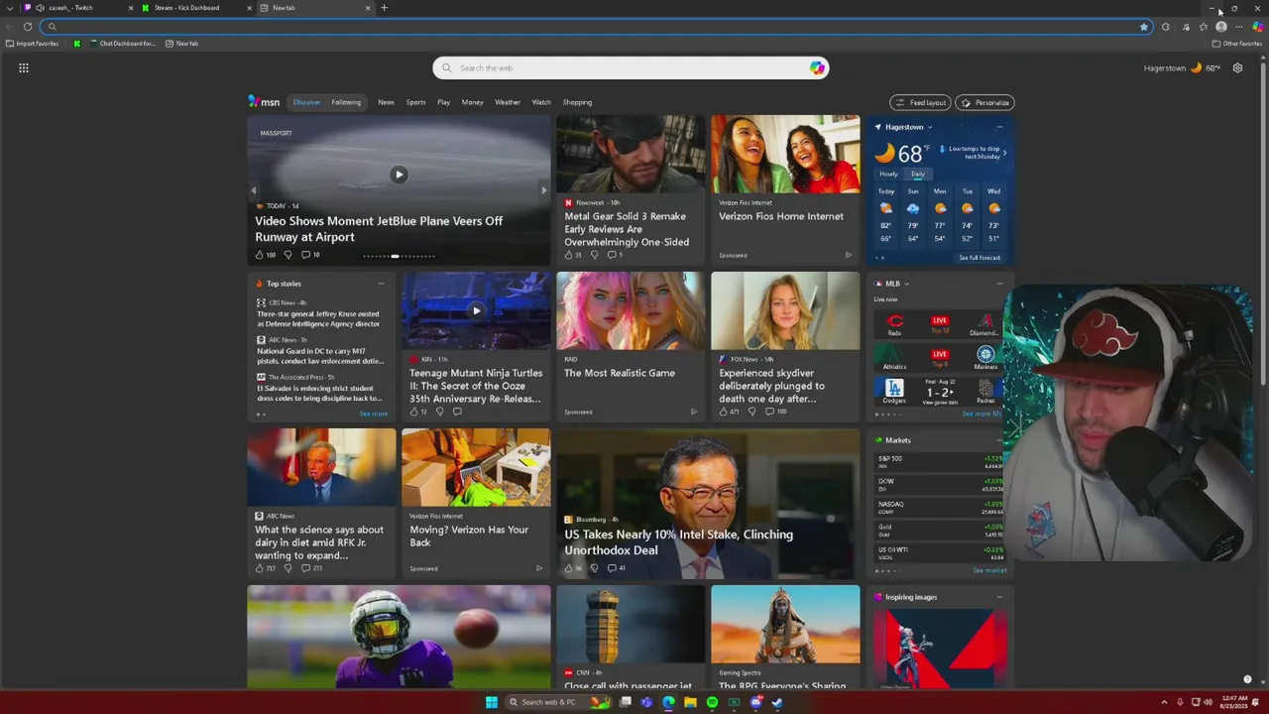Screen dimensions: 1269x714
Task: Open the Weather menu item
Action: pos(508,102)
